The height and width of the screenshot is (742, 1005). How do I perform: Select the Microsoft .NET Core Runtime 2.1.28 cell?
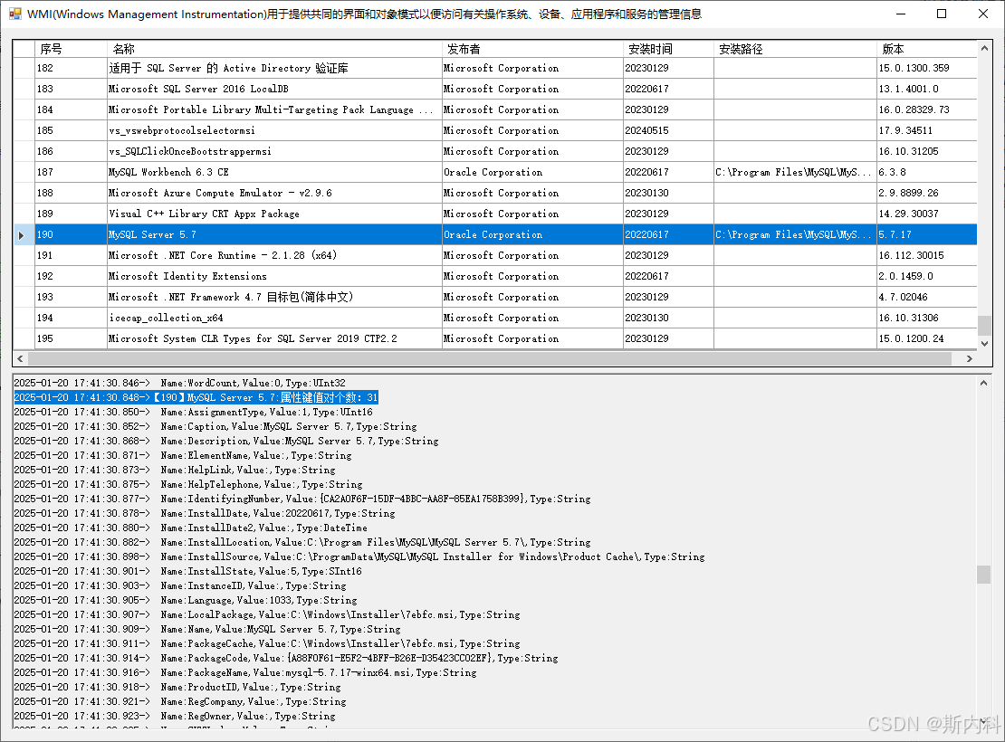tap(274, 256)
